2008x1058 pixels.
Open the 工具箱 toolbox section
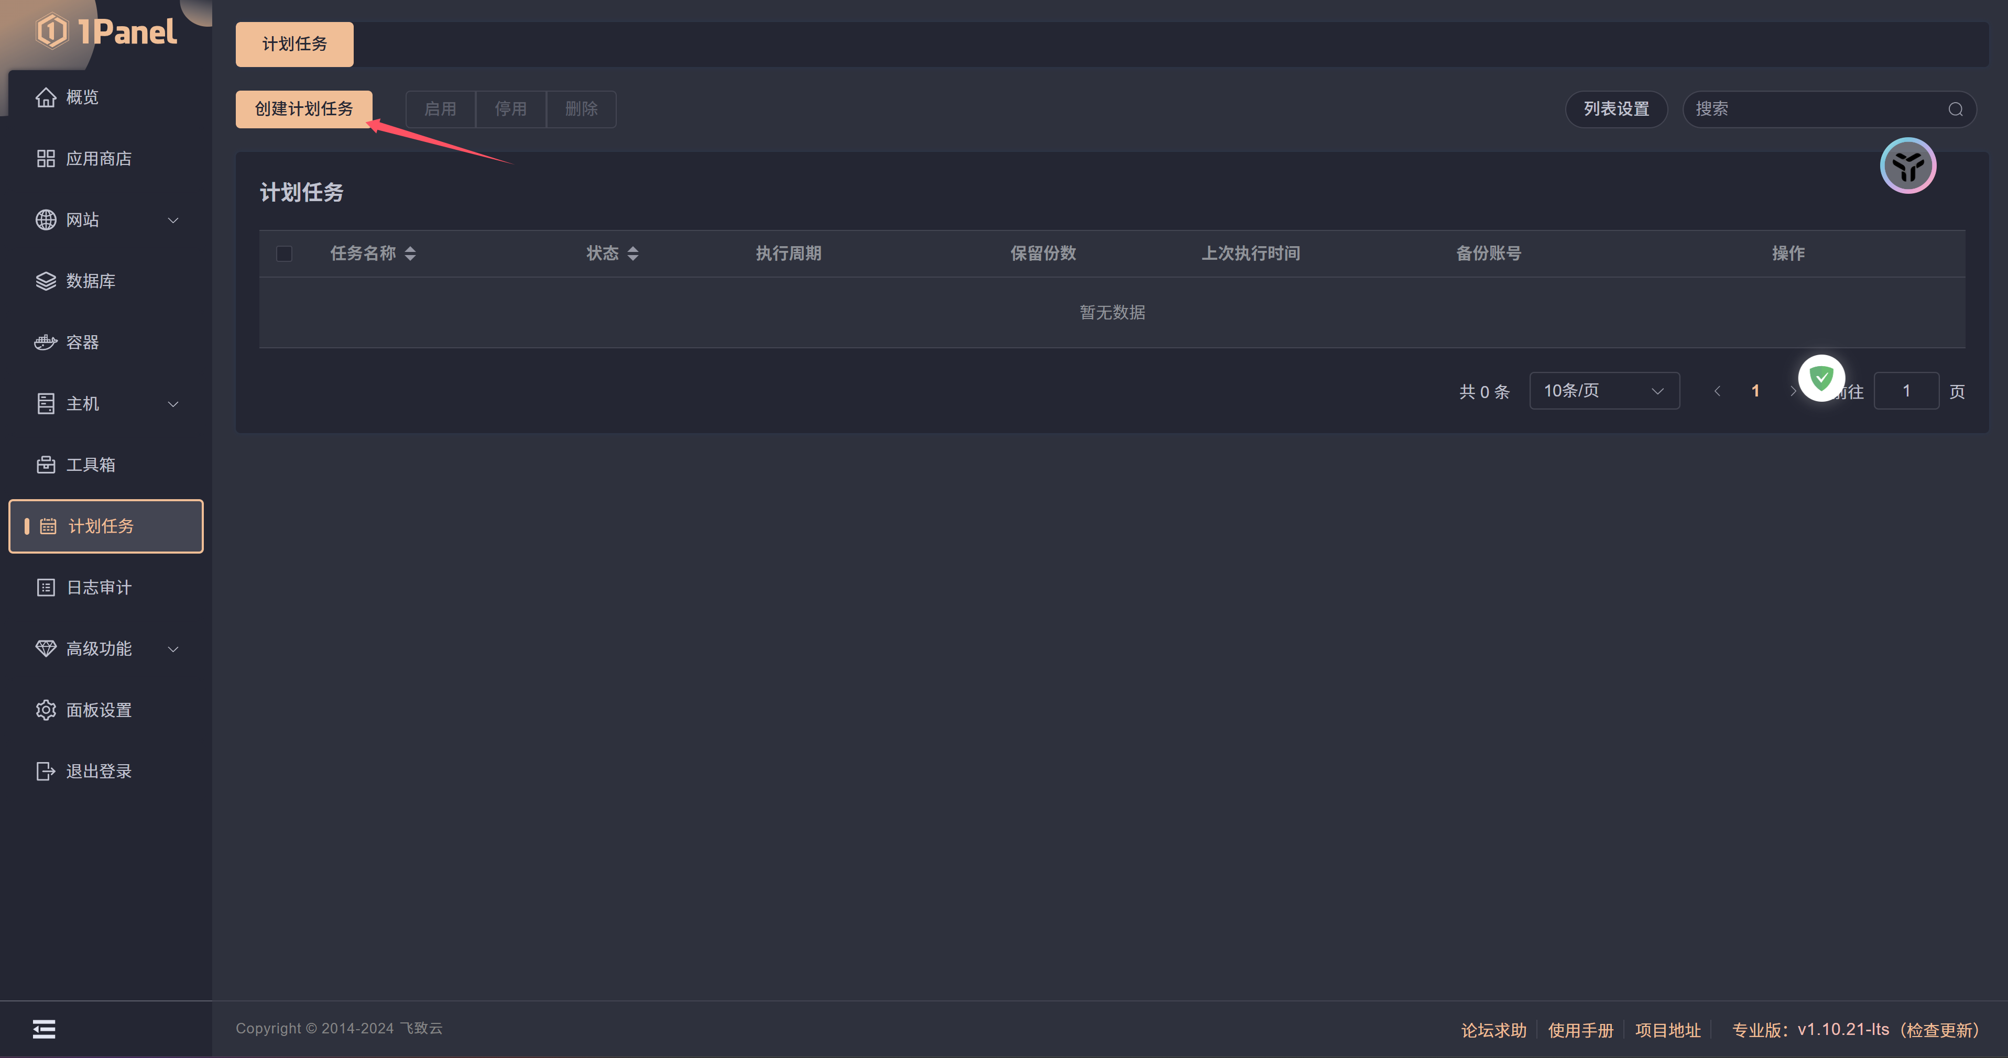91,465
